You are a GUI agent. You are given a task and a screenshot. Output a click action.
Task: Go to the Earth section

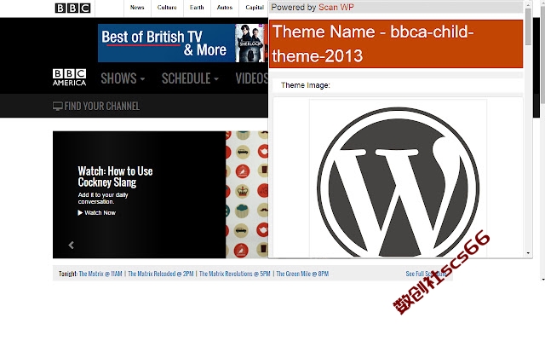coord(197,8)
